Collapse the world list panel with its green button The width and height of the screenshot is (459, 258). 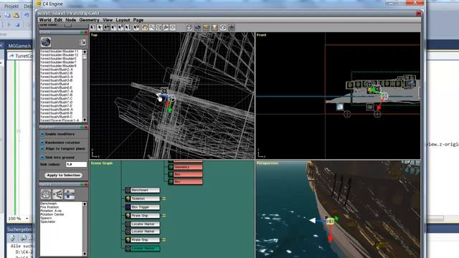(x=82, y=33)
